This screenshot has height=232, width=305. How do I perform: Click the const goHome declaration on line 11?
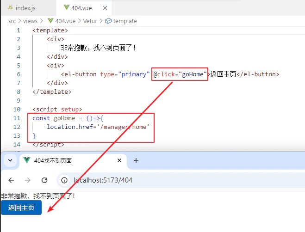pyautogui.click(x=68, y=118)
